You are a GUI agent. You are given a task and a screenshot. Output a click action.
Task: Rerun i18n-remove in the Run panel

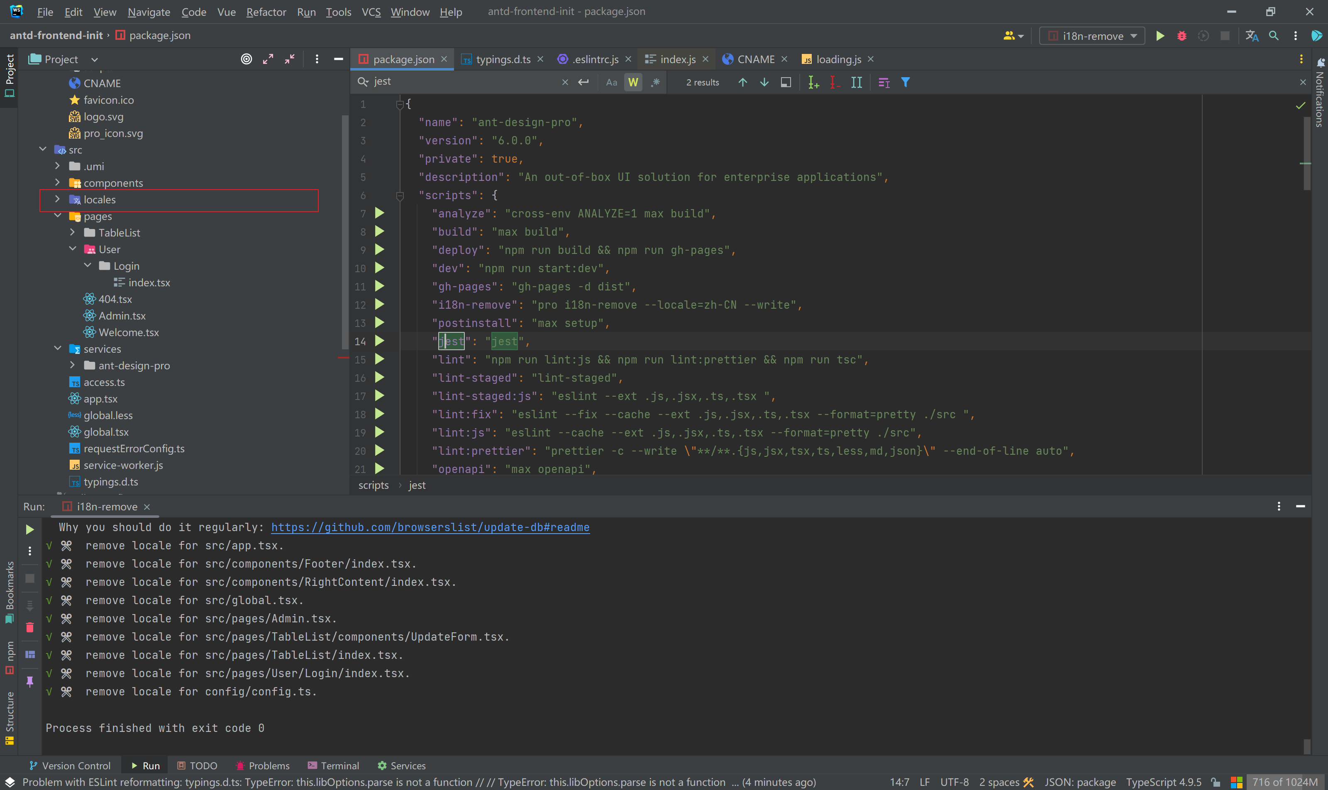coord(30,529)
